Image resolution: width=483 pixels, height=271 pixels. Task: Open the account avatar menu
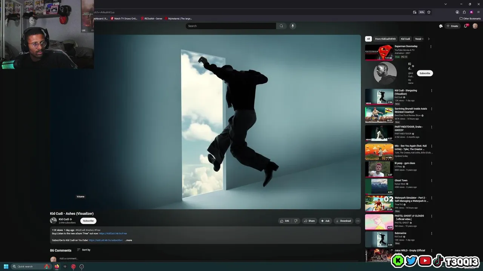tap(475, 26)
